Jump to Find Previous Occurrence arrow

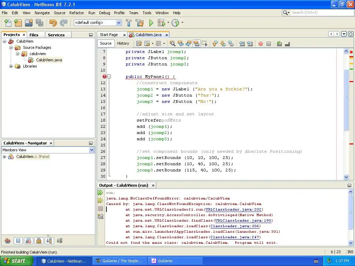(x=180, y=44)
